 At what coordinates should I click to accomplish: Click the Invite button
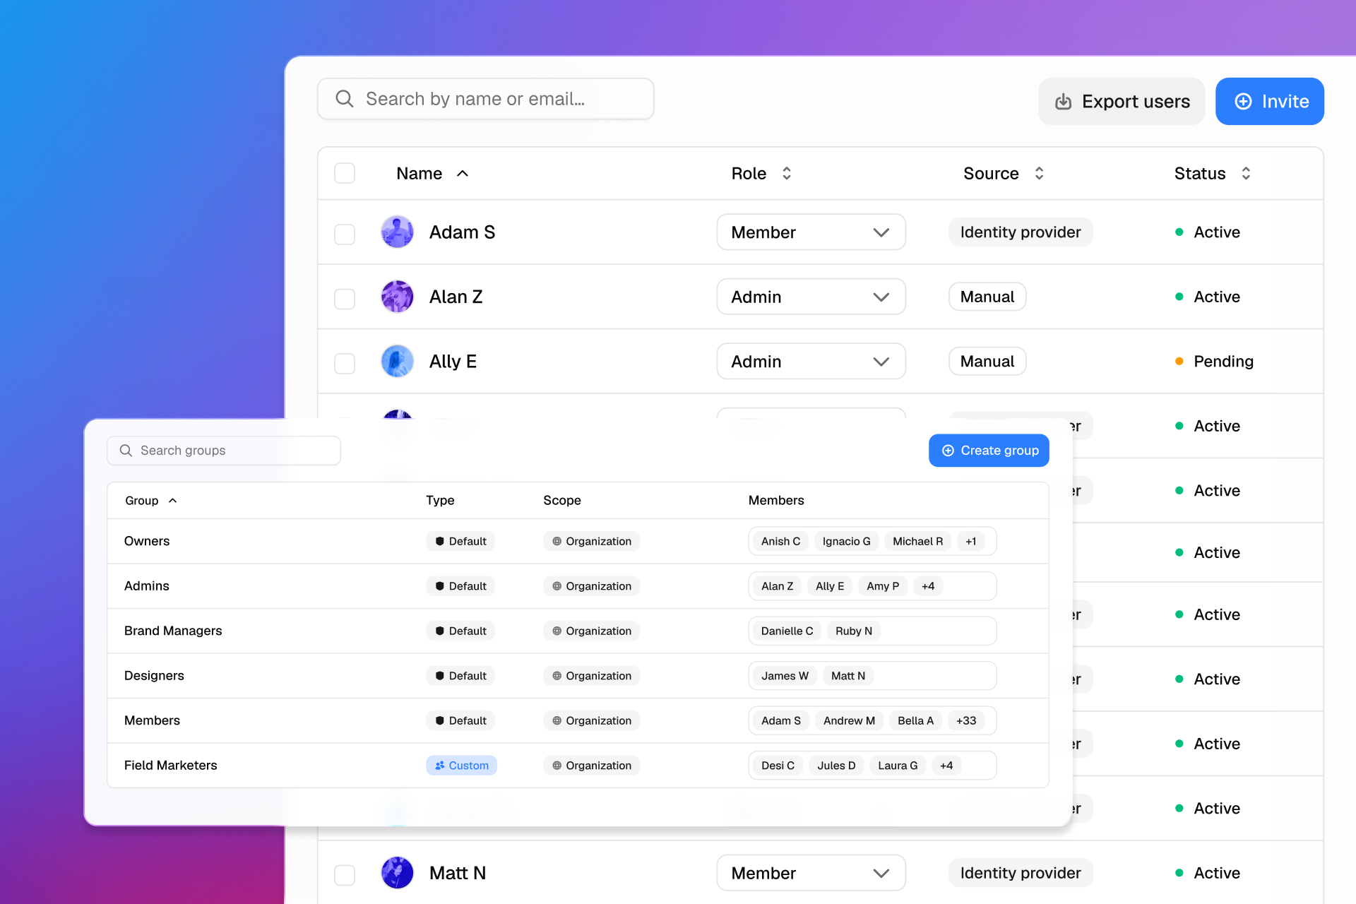[1270, 102]
